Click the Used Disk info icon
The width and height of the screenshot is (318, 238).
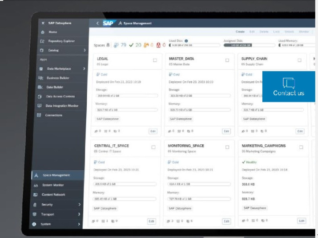[186, 41]
